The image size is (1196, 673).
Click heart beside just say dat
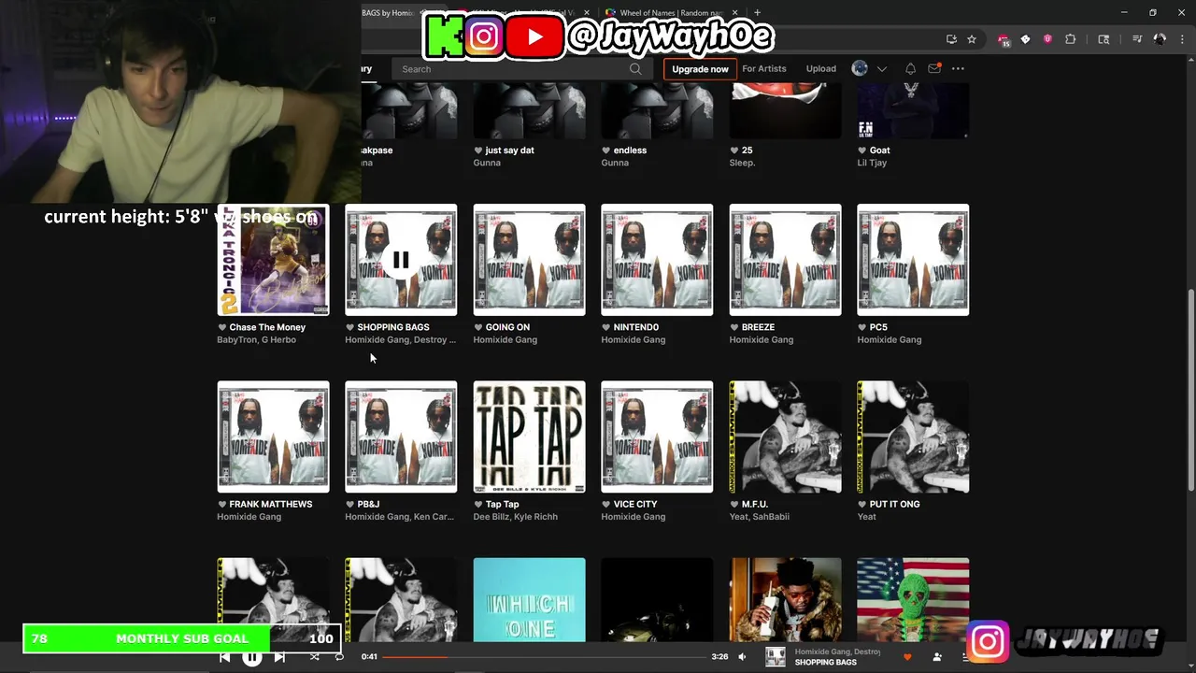coord(478,150)
